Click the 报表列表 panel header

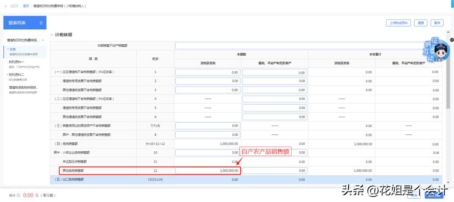[x=25, y=23]
